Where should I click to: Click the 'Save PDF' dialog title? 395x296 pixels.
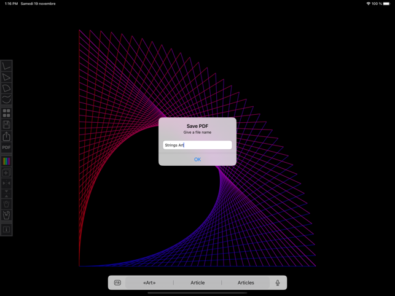point(198,127)
